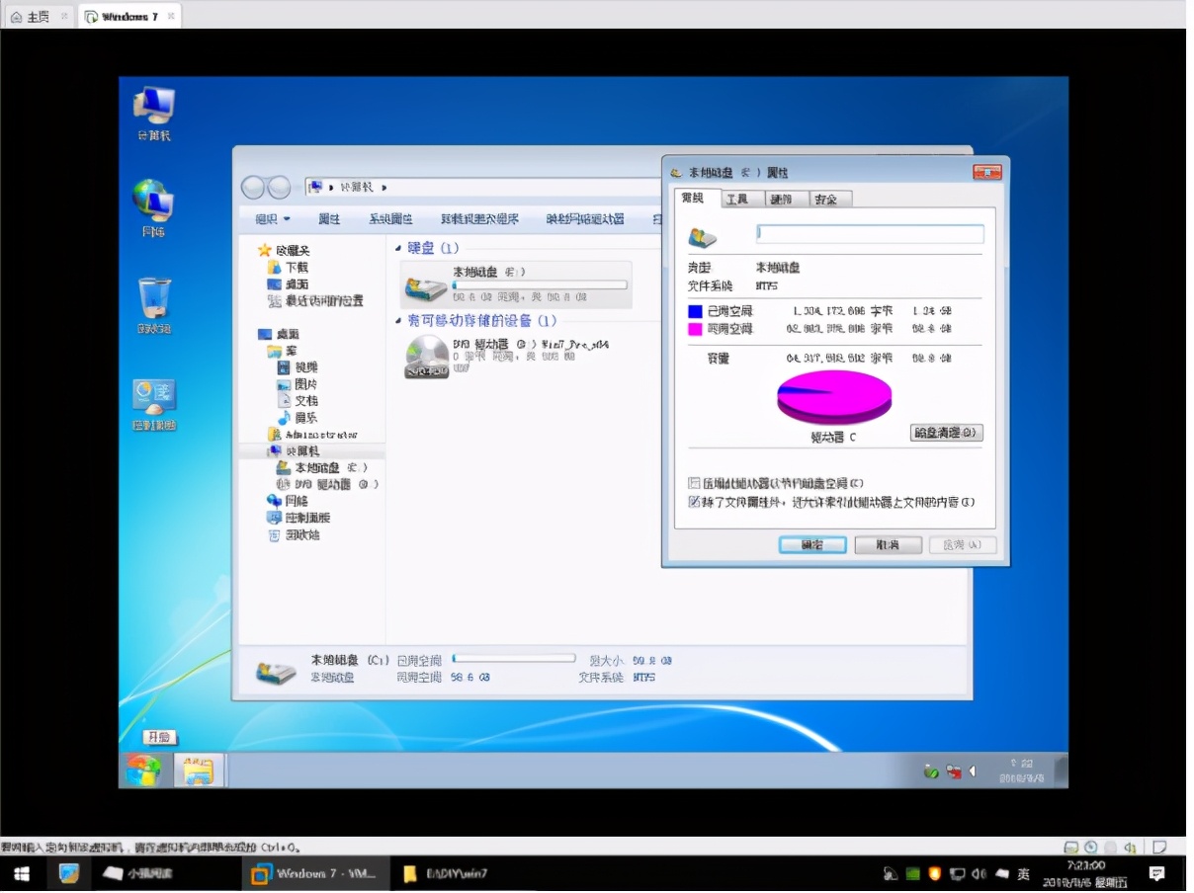This screenshot has width=1194, height=893.
Task: Click the drive label input field in Properties
Action: coord(869,233)
